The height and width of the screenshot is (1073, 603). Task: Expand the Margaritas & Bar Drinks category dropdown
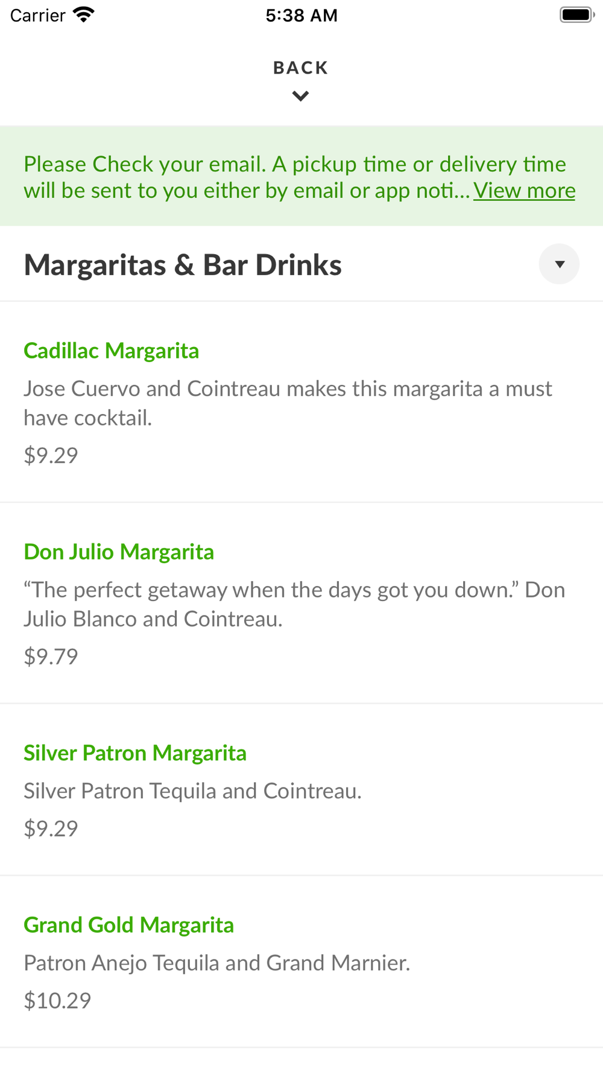pos(559,264)
